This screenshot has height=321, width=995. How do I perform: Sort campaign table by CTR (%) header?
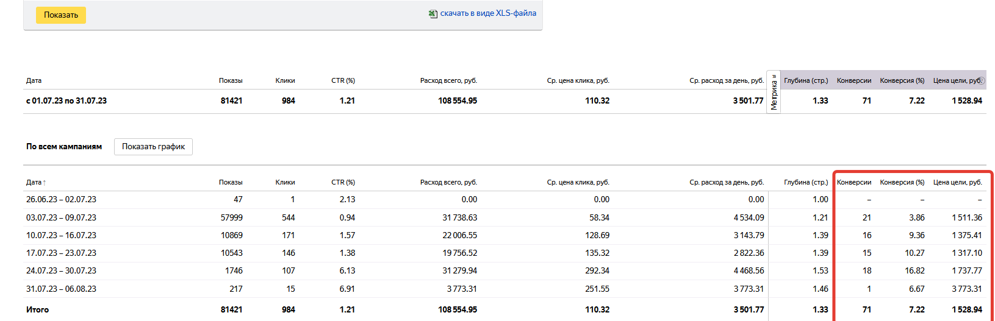coord(343,182)
